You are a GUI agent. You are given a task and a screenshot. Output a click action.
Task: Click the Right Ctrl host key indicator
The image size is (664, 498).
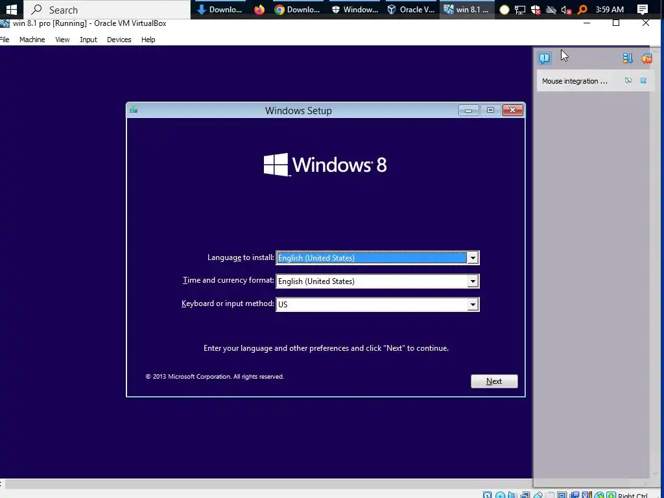tap(633, 495)
